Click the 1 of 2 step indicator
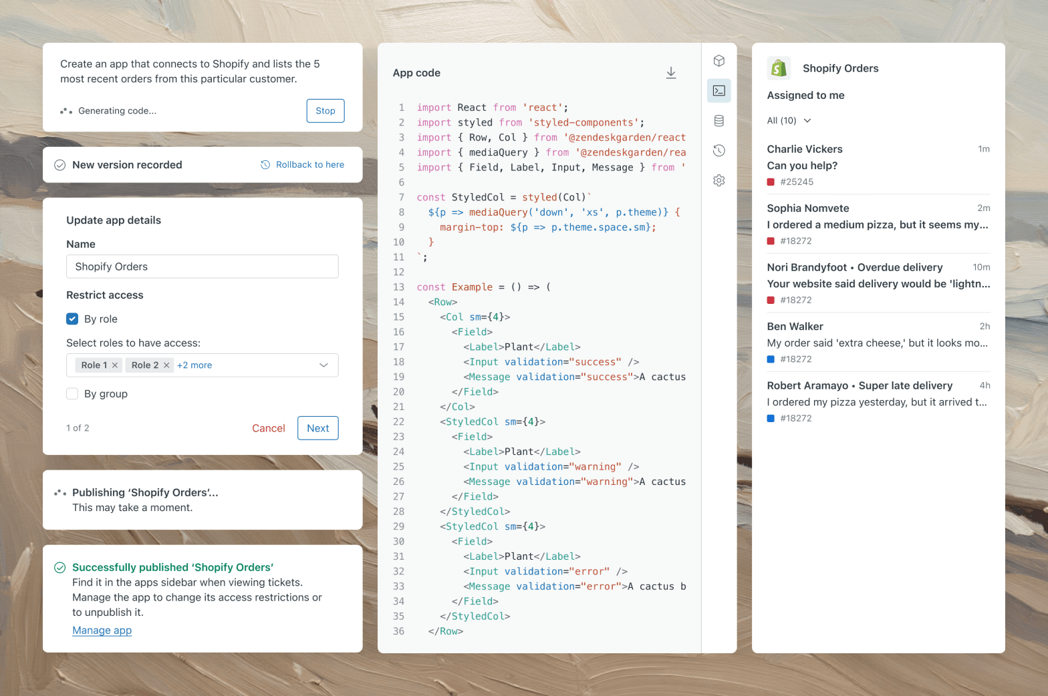This screenshot has width=1048, height=696. point(78,428)
